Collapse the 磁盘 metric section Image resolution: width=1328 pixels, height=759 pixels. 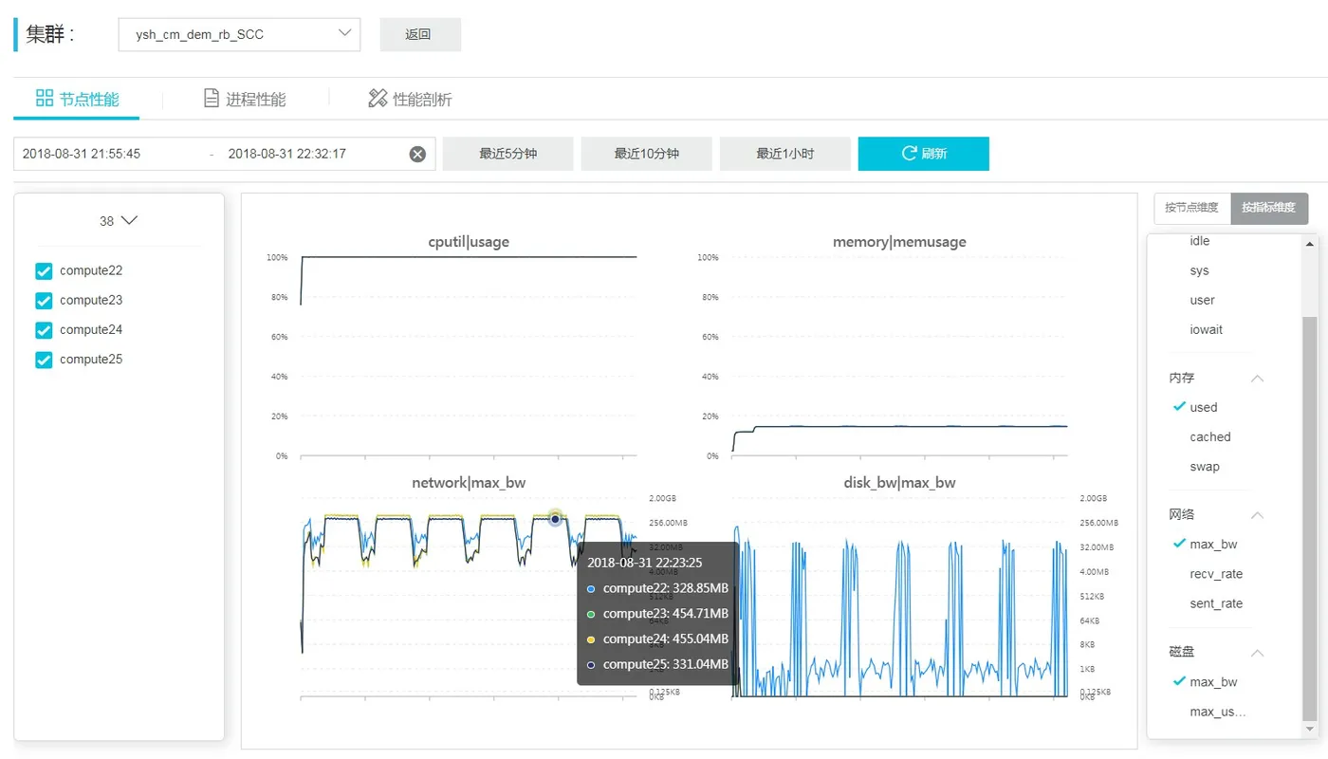[x=1257, y=653]
